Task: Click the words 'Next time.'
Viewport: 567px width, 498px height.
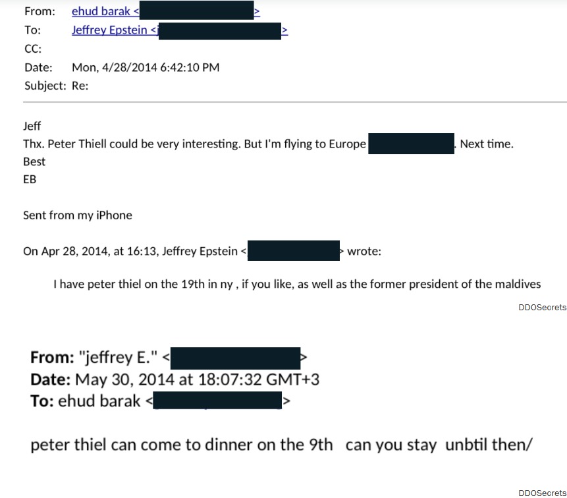Action: point(486,144)
